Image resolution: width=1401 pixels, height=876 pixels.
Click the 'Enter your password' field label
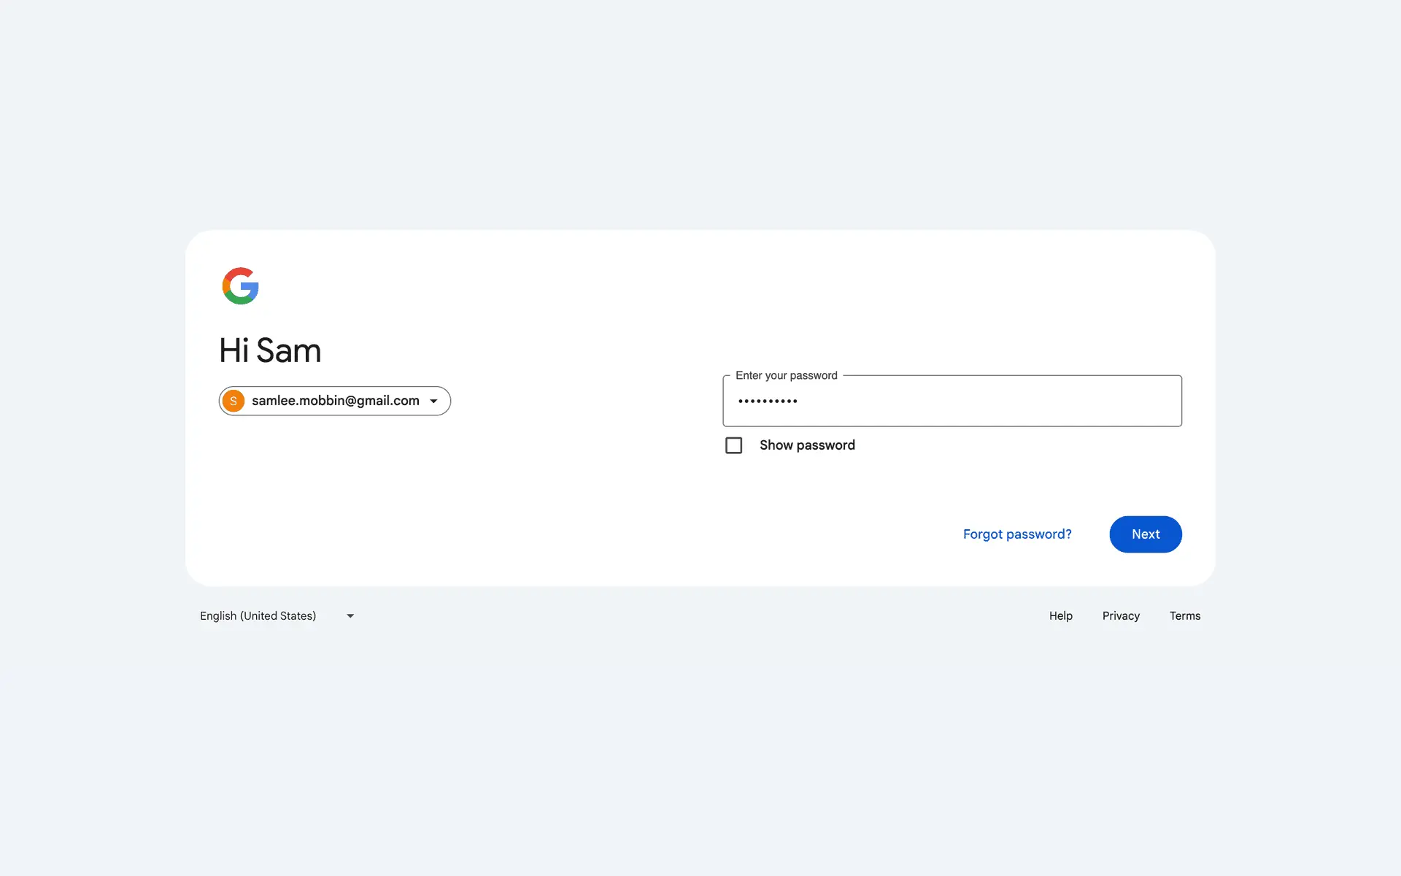(x=786, y=375)
